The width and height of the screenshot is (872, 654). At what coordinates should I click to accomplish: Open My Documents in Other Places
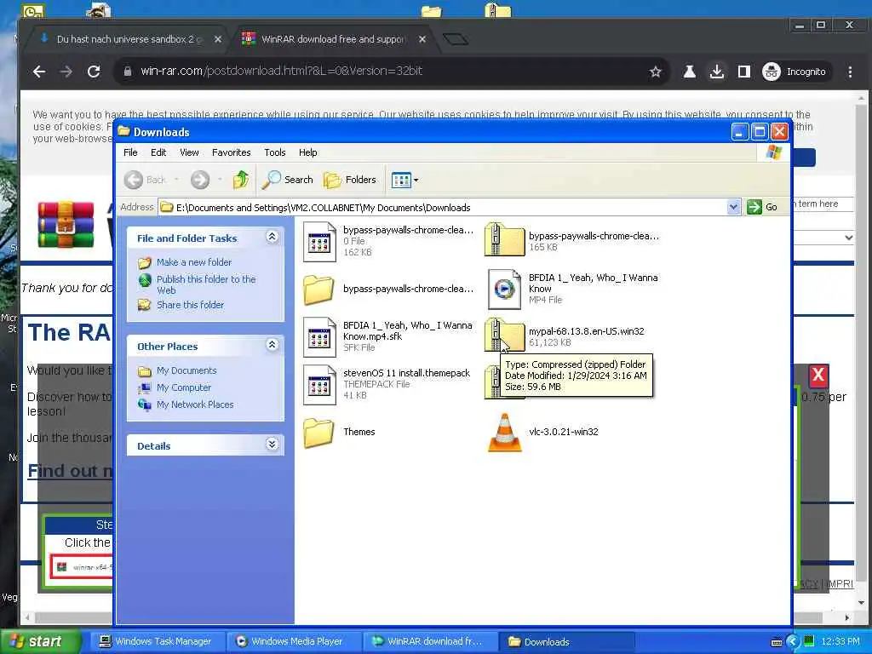click(186, 370)
